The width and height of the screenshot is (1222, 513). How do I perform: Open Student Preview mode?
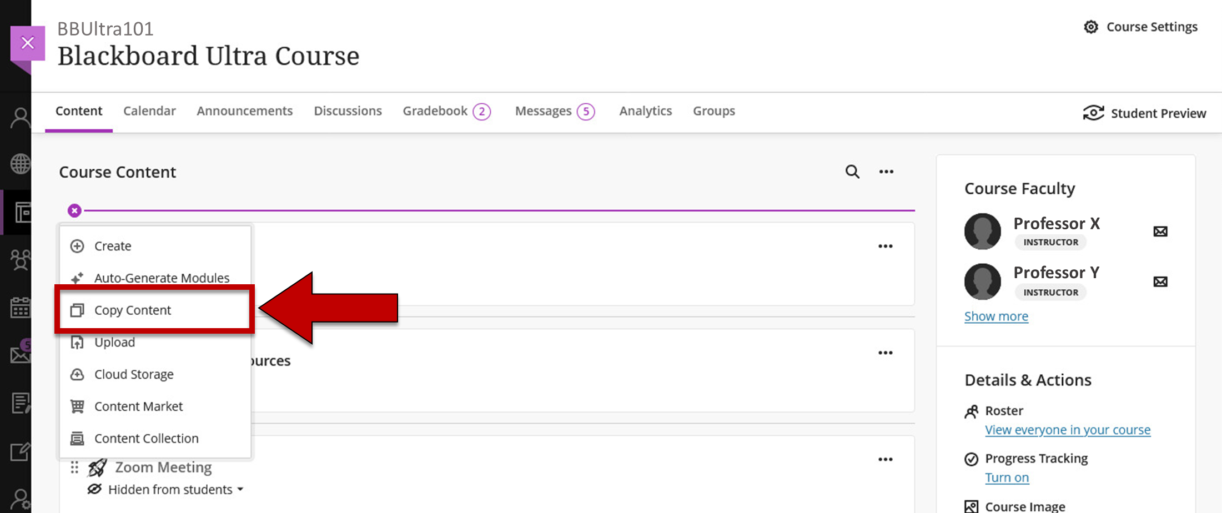(x=1144, y=113)
